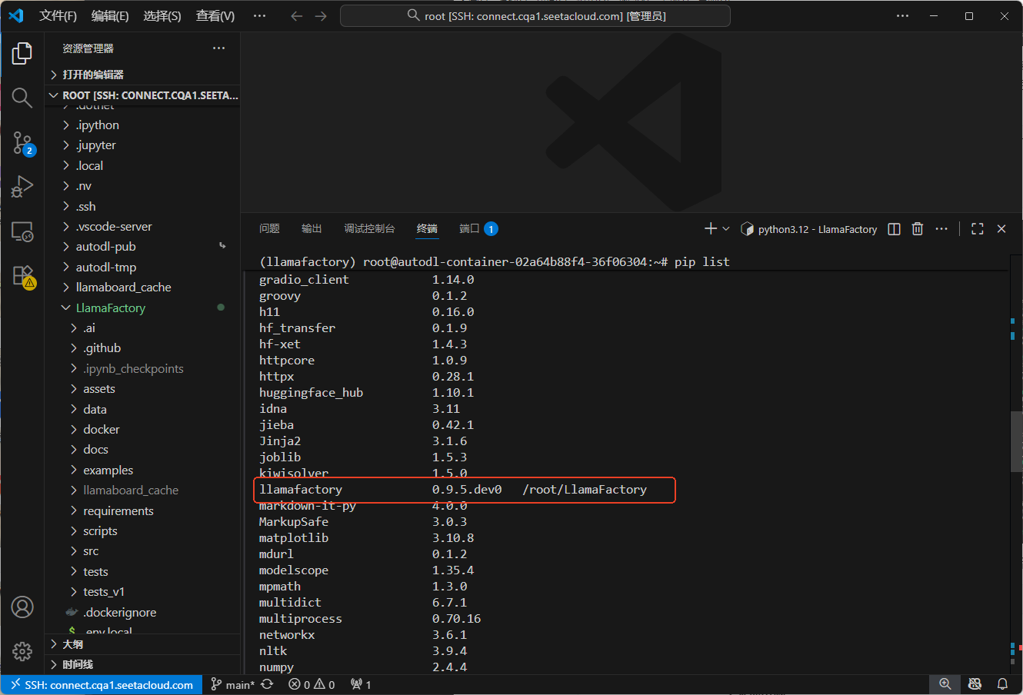This screenshot has width=1023, height=695.
Task: Open layout customization ellipsis in title bar
Action: (x=903, y=16)
